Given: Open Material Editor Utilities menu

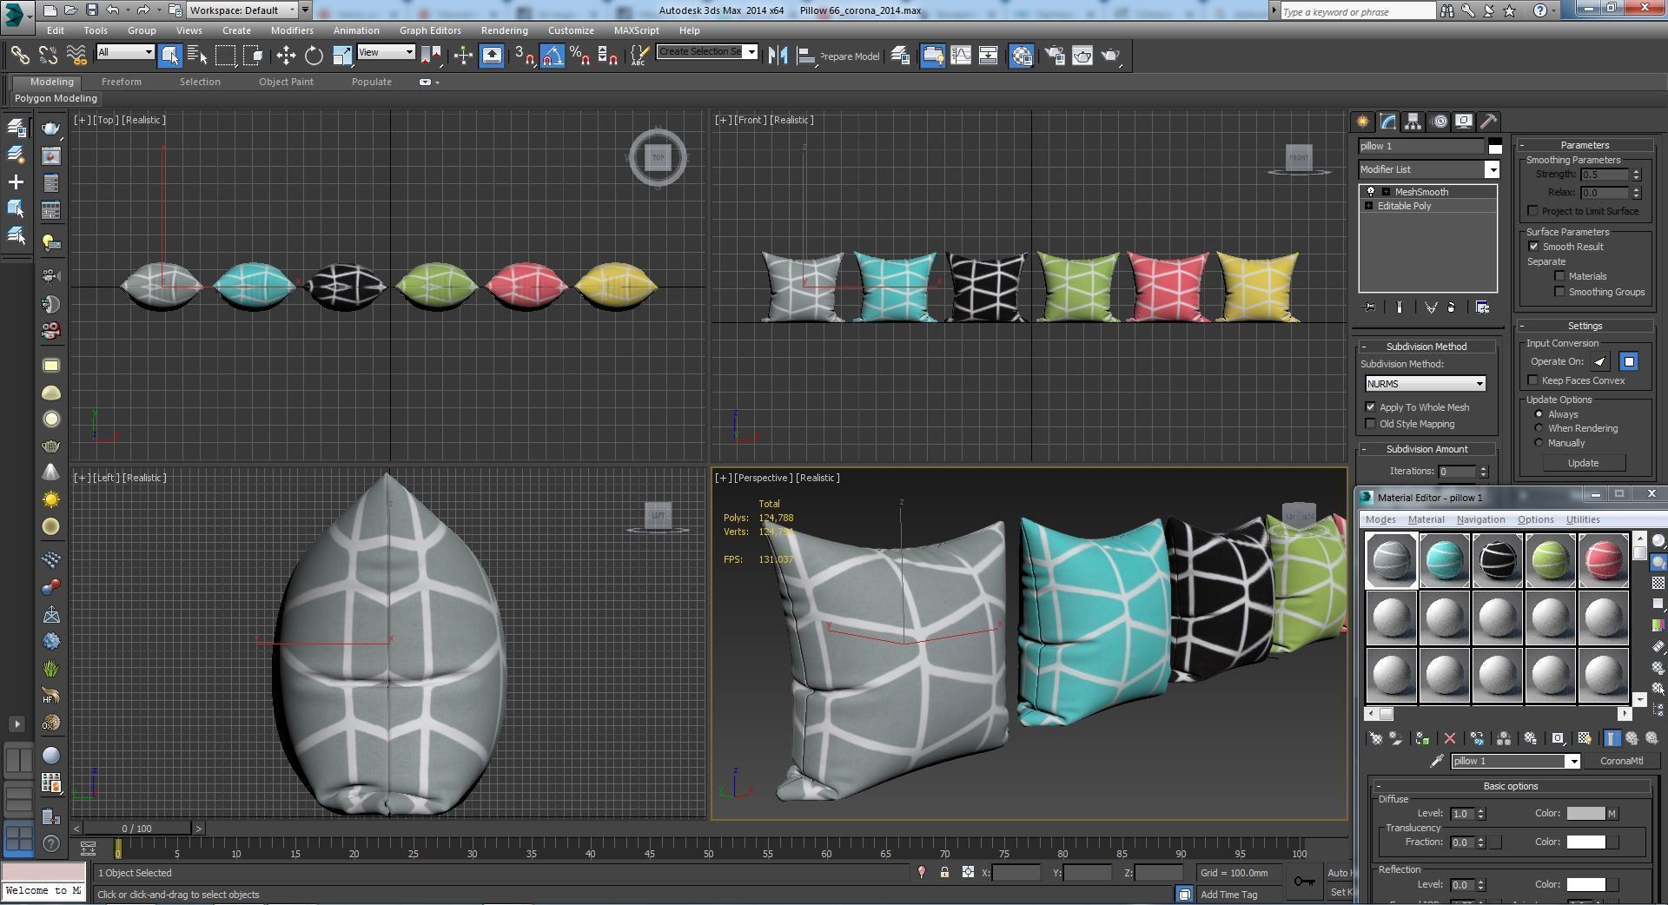Looking at the screenshot, I should (1583, 519).
